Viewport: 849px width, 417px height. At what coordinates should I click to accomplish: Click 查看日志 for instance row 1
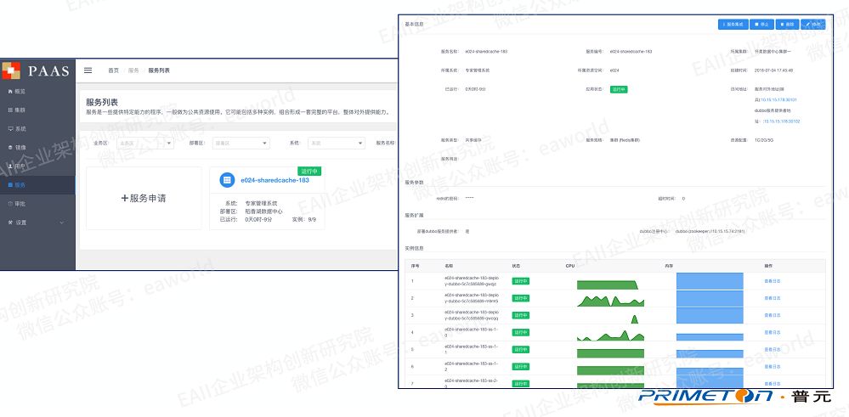773,281
